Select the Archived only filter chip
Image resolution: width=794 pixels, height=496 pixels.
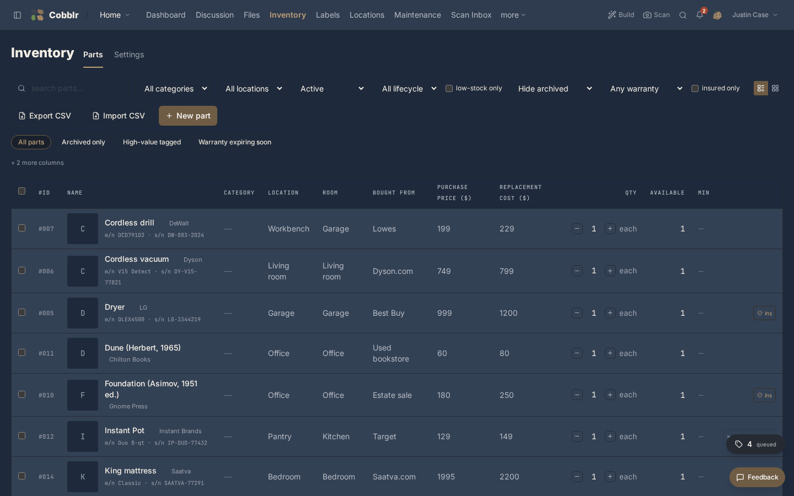point(83,142)
